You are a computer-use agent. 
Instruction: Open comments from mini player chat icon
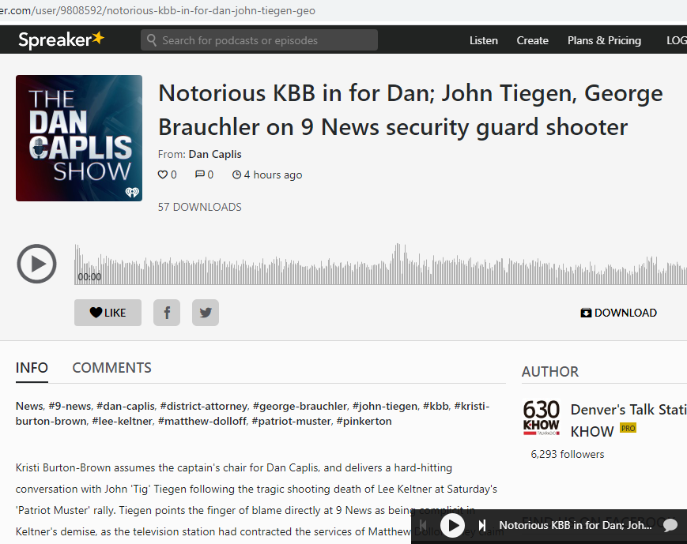pyautogui.click(x=670, y=525)
